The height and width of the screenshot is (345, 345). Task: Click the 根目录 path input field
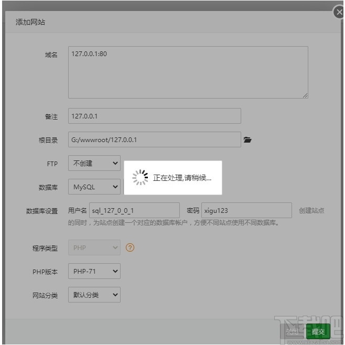tap(155, 139)
